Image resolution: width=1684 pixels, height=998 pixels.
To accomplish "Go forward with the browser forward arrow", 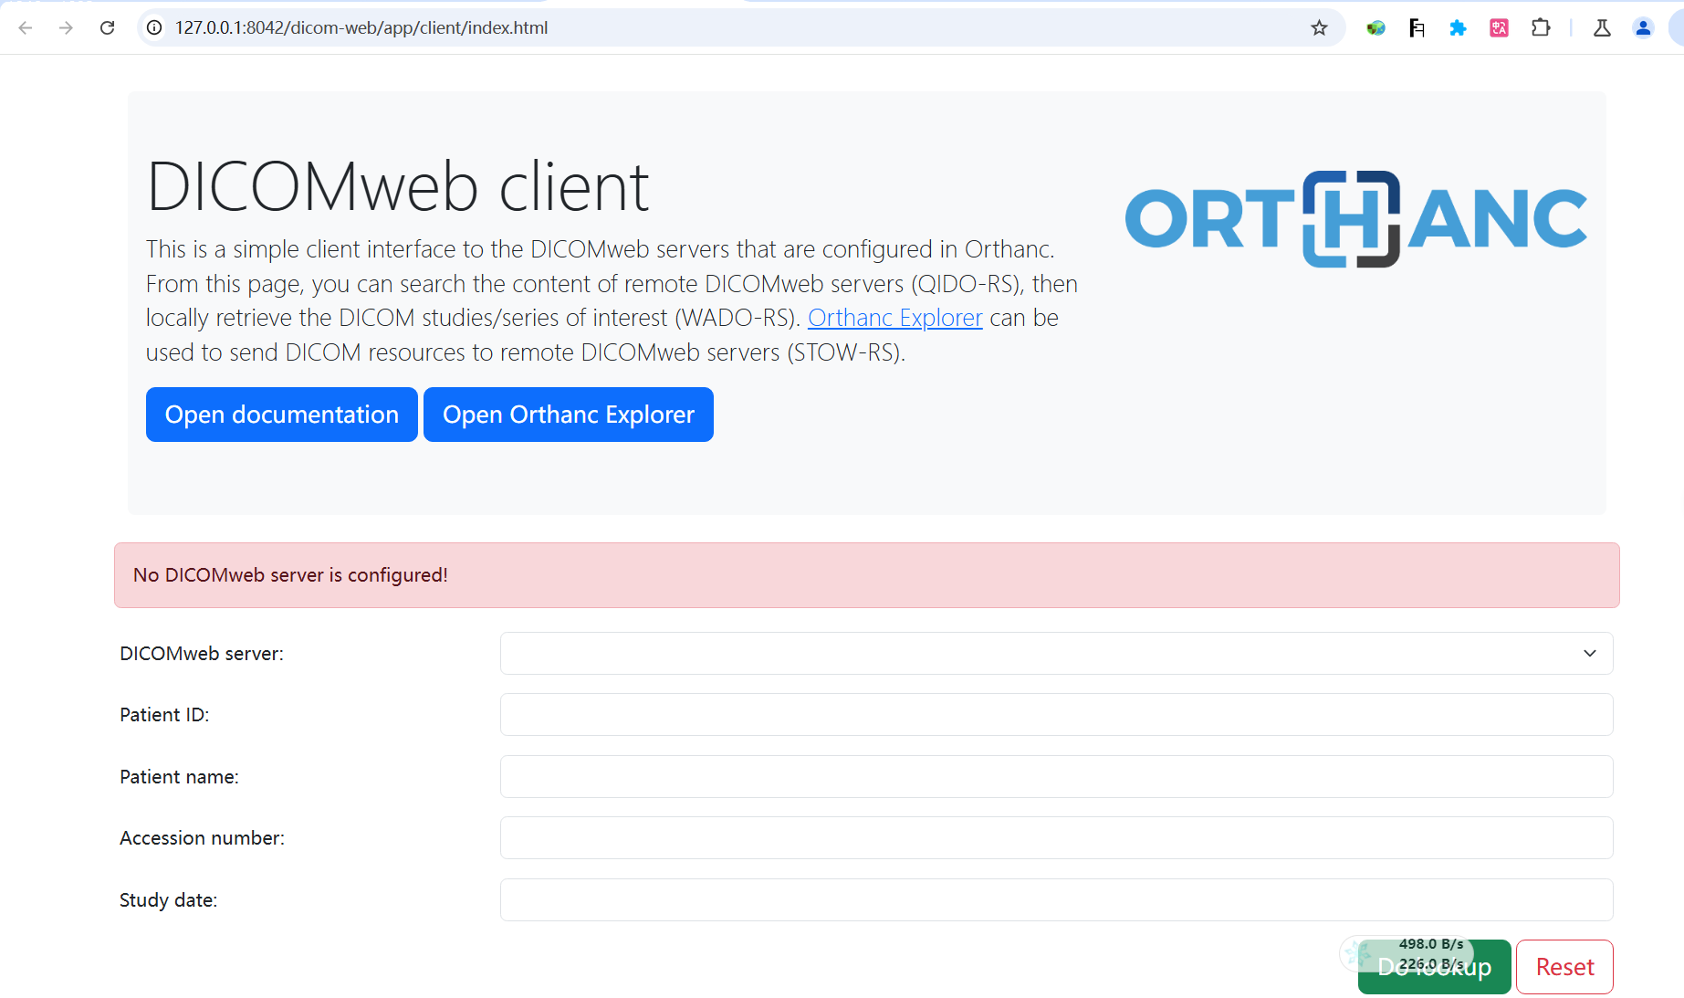I will pyautogui.click(x=66, y=27).
